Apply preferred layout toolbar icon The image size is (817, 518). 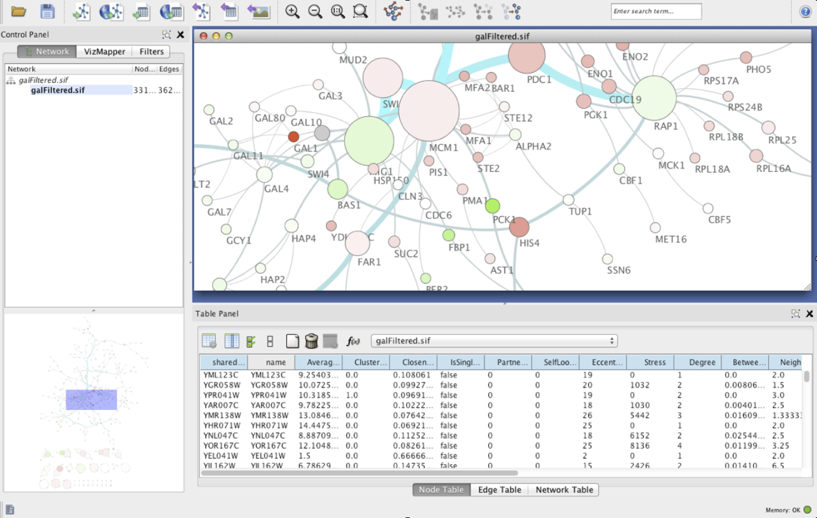tap(393, 11)
